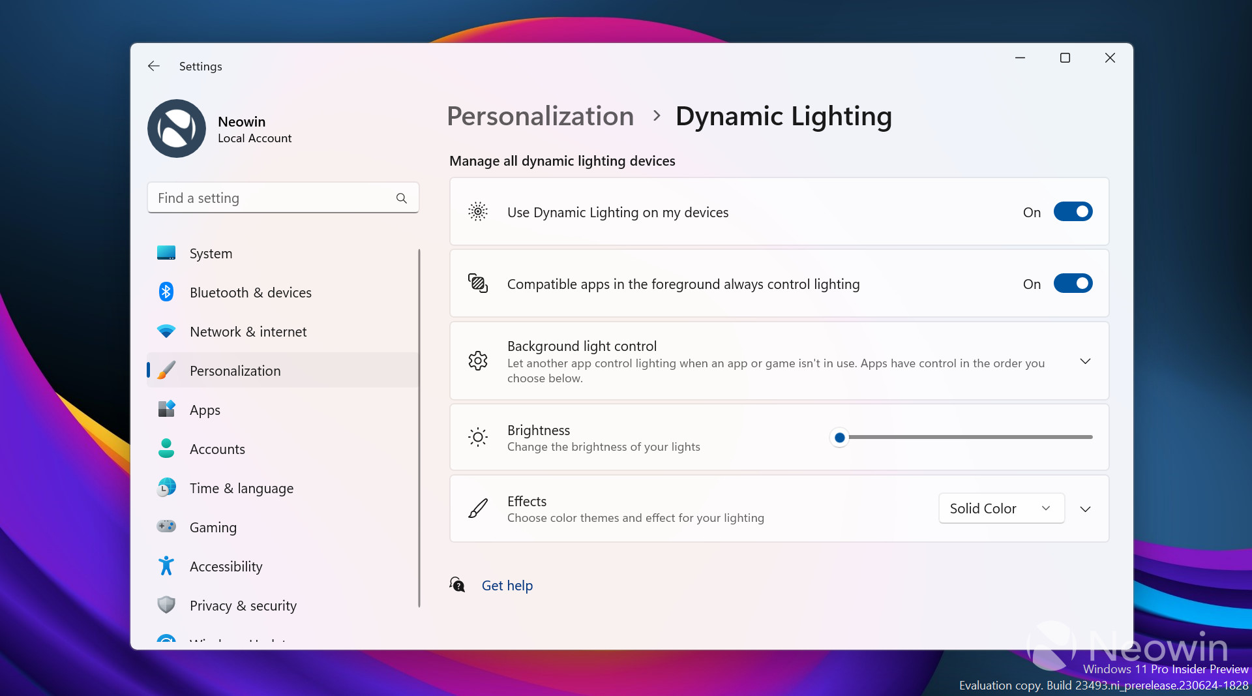Click the back arrow in Settings
The width and height of the screenshot is (1252, 696).
154,66
